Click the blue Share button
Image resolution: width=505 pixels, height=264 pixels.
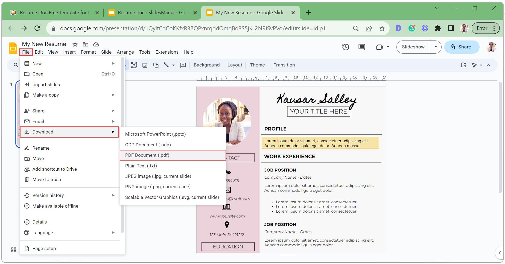click(462, 47)
